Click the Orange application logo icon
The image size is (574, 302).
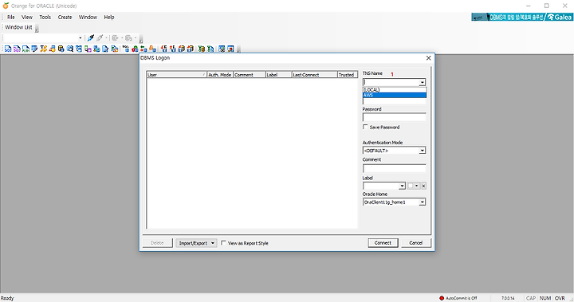coord(6,6)
